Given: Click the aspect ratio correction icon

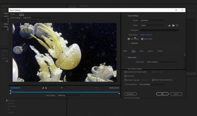Looking at the screenshot, I should 96,88.
